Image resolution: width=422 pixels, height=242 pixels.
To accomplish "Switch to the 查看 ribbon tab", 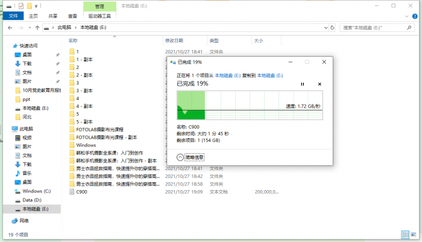I will pyautogui.click(x=72, y=17).
